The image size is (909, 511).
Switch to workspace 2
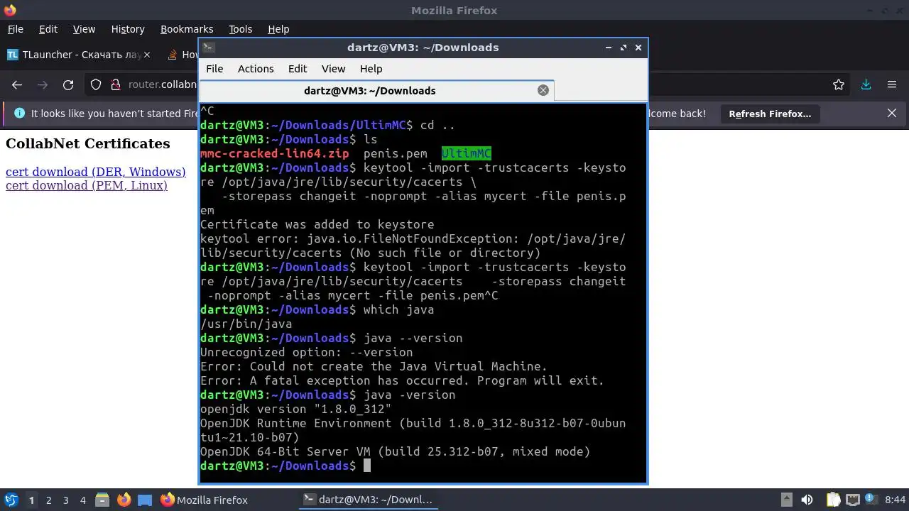[49, 500]
